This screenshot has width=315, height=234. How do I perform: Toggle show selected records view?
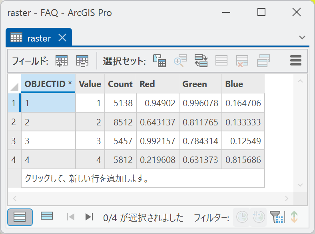(47, 216)
